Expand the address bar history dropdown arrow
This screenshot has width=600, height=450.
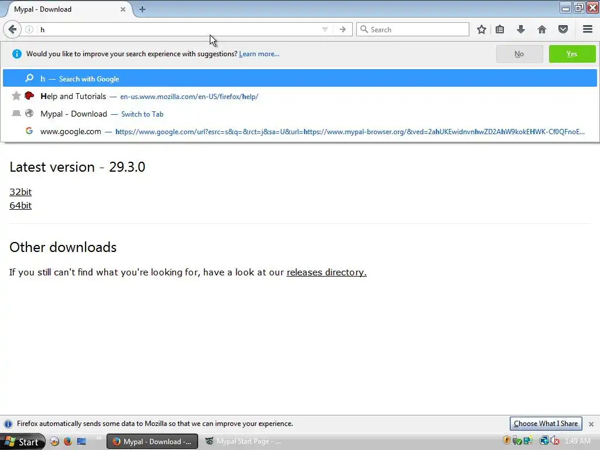click(325, 29)
